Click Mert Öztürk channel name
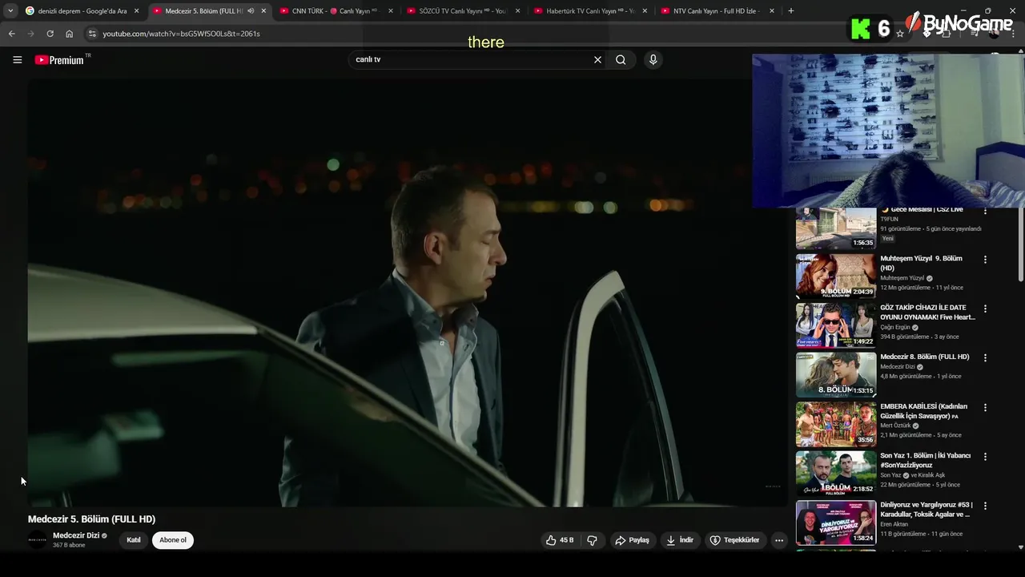Viewport: 1025px width, 577px height. 897,426
